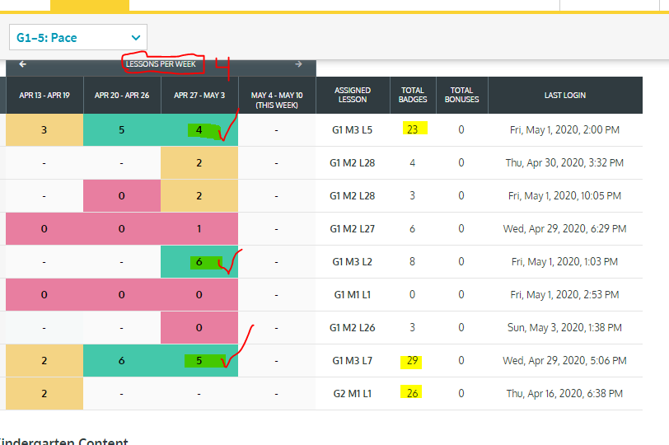The width and height of the screenshot is (669, 445).
Task: Select assigned lesson G2 M1 L1
Action: [x=353, y=394]
